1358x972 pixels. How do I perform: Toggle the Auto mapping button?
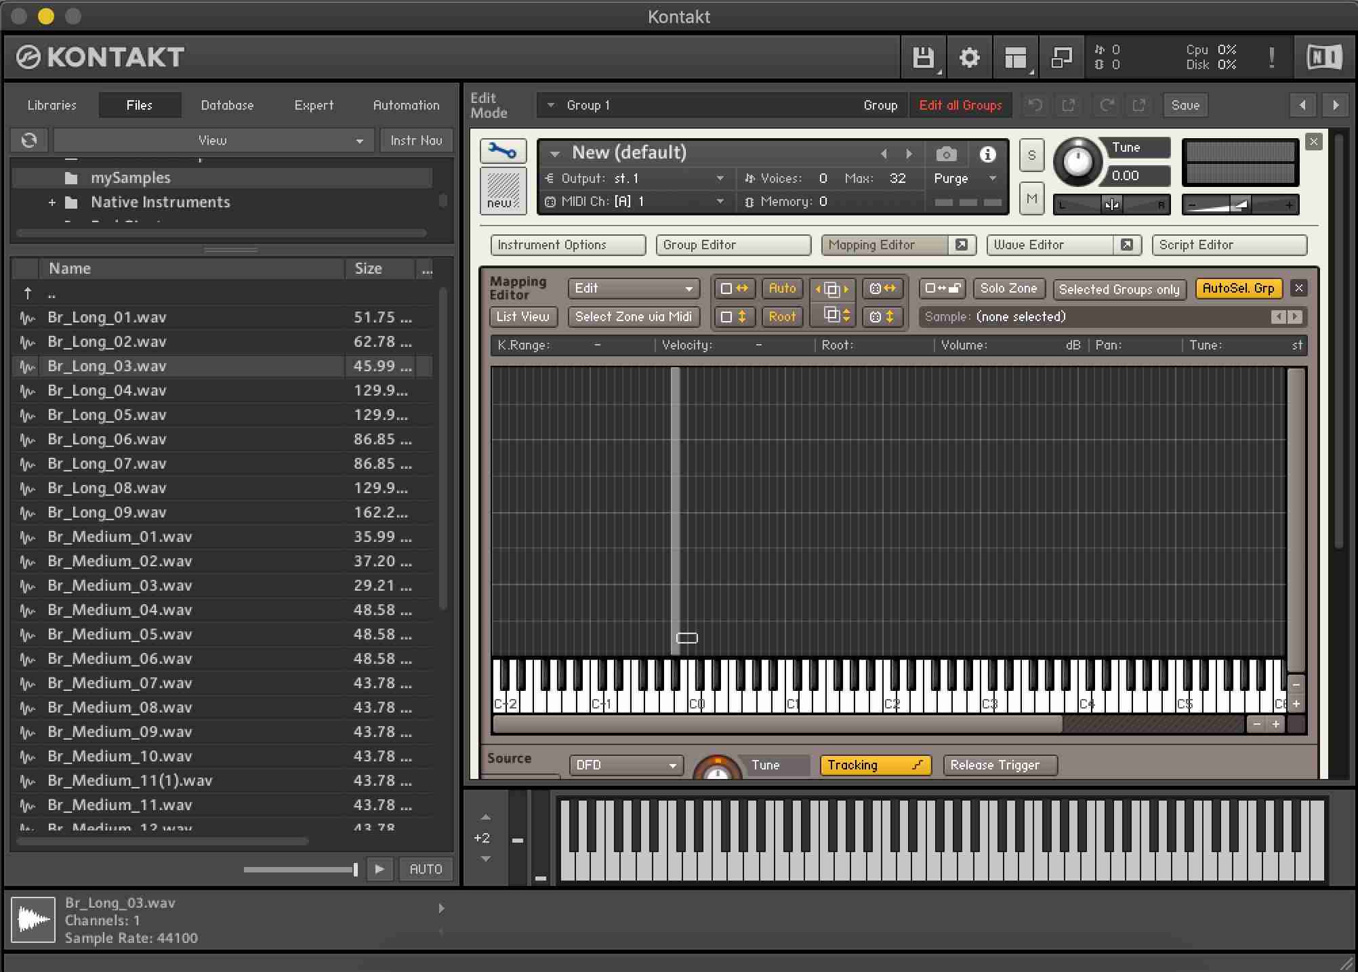pos(782,289)
